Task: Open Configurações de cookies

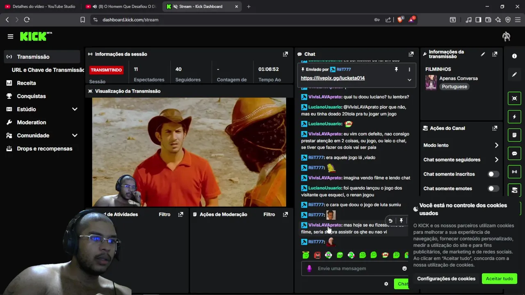Action: coord(446,279)
